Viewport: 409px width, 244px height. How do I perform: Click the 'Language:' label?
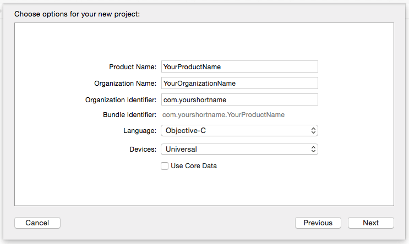(x=140, y=131)
